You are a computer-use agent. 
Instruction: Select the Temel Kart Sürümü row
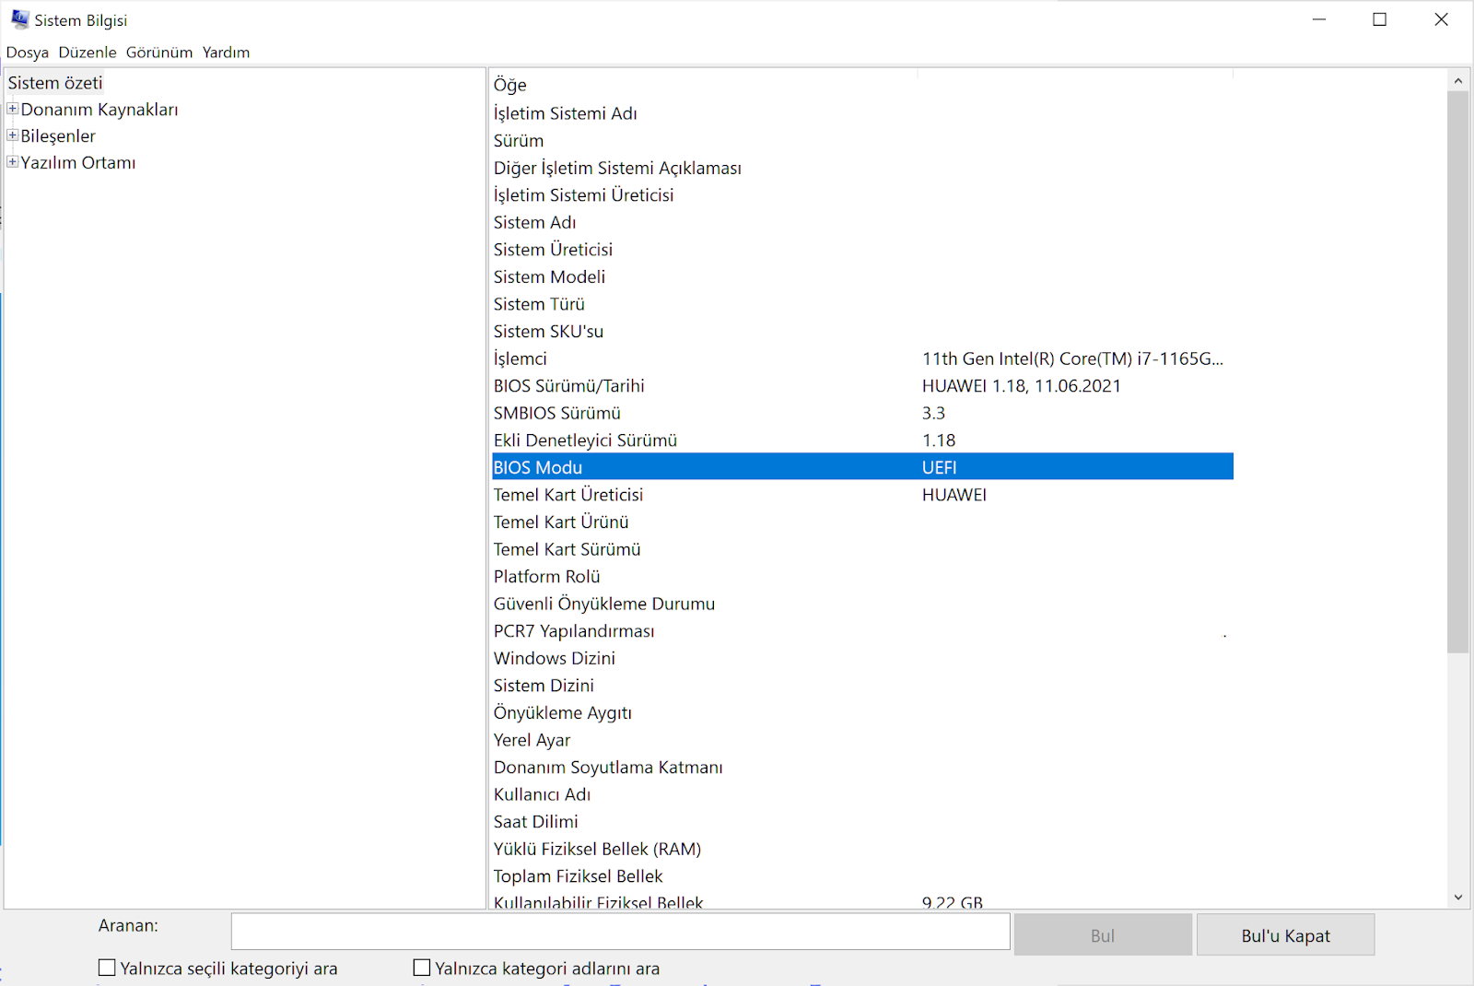[863, 549]
